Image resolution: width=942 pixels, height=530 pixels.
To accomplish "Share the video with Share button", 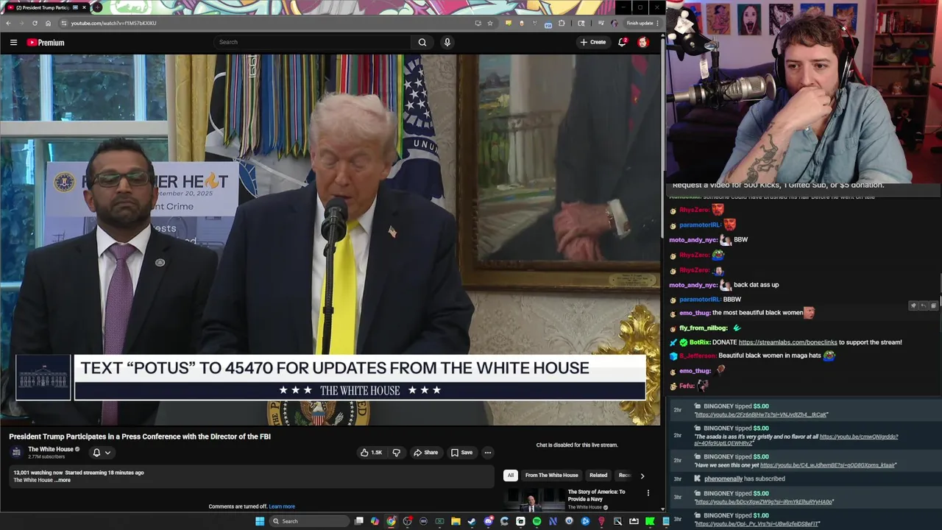I will (x=425, y=453).
